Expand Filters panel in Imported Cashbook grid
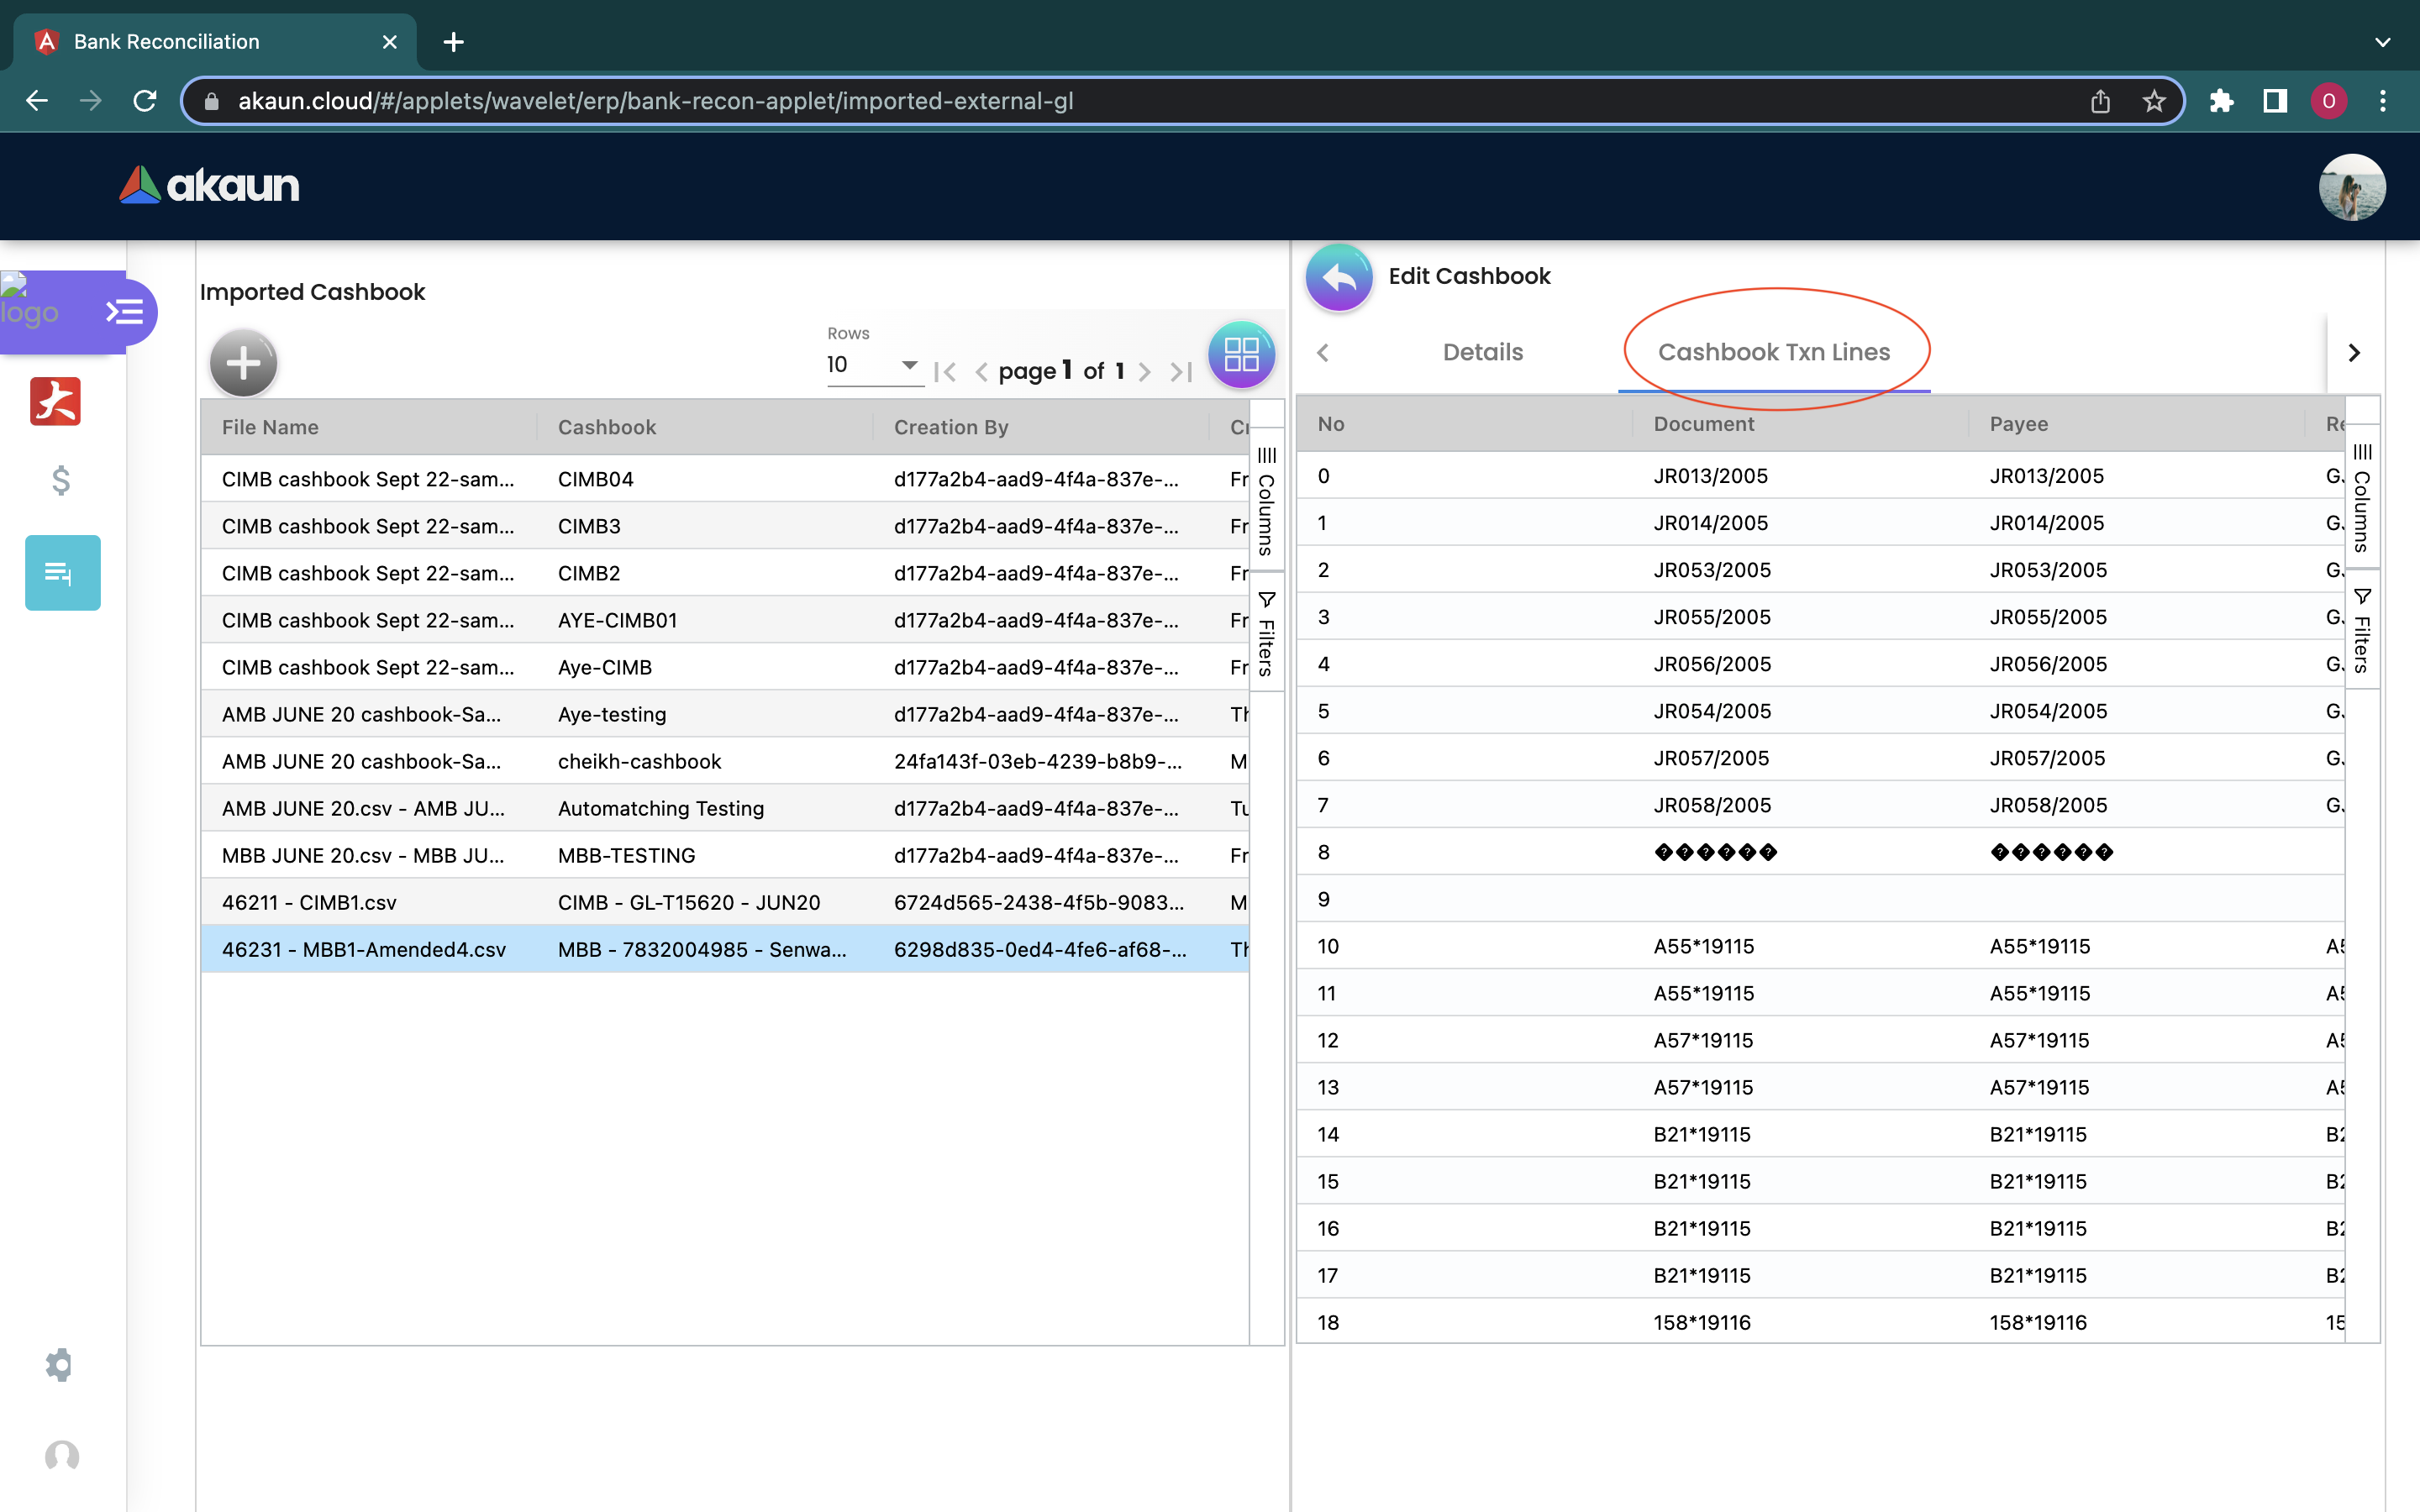 click(1266, 634)
